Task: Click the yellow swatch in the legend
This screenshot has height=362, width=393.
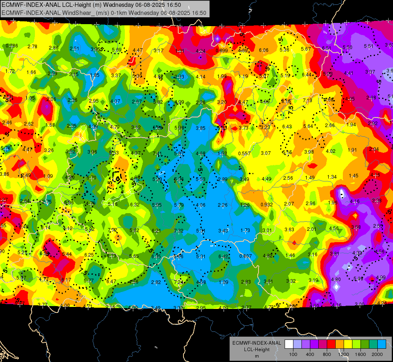Action: pos(348,344)
